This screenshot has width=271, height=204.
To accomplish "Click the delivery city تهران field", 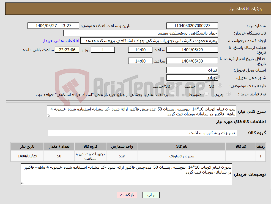I will coord(192,78).
